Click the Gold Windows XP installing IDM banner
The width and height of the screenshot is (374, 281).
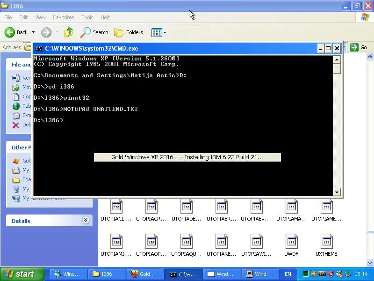(x=187, y=157)
